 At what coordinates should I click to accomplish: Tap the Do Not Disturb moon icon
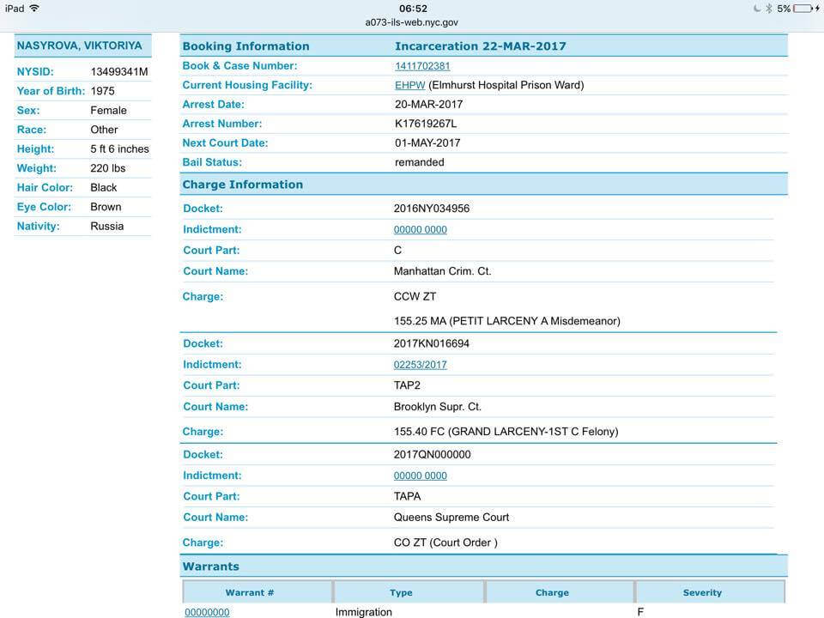[x=755, y=8]
